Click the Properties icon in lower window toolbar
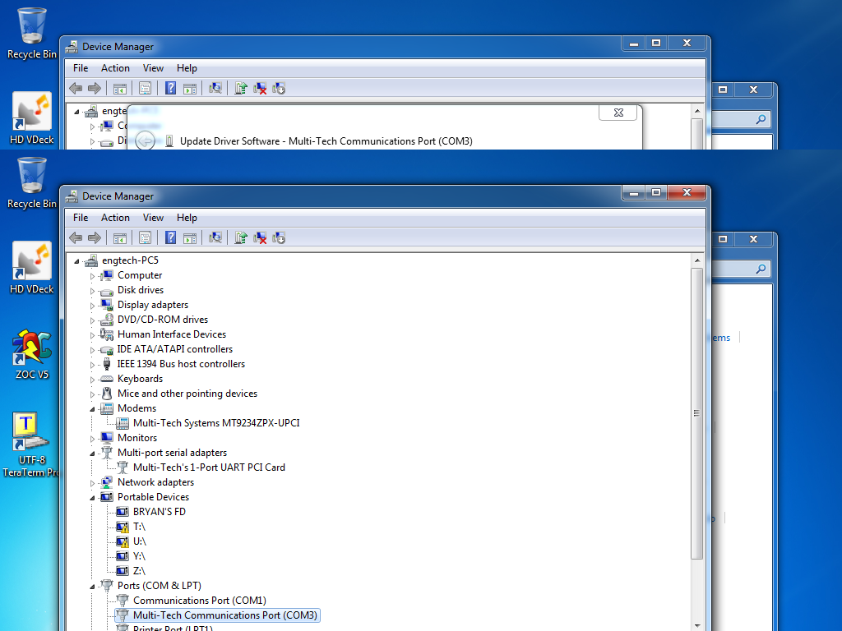Image resolution: width=842 pixels, height=631 pixels. coord(145,237)
